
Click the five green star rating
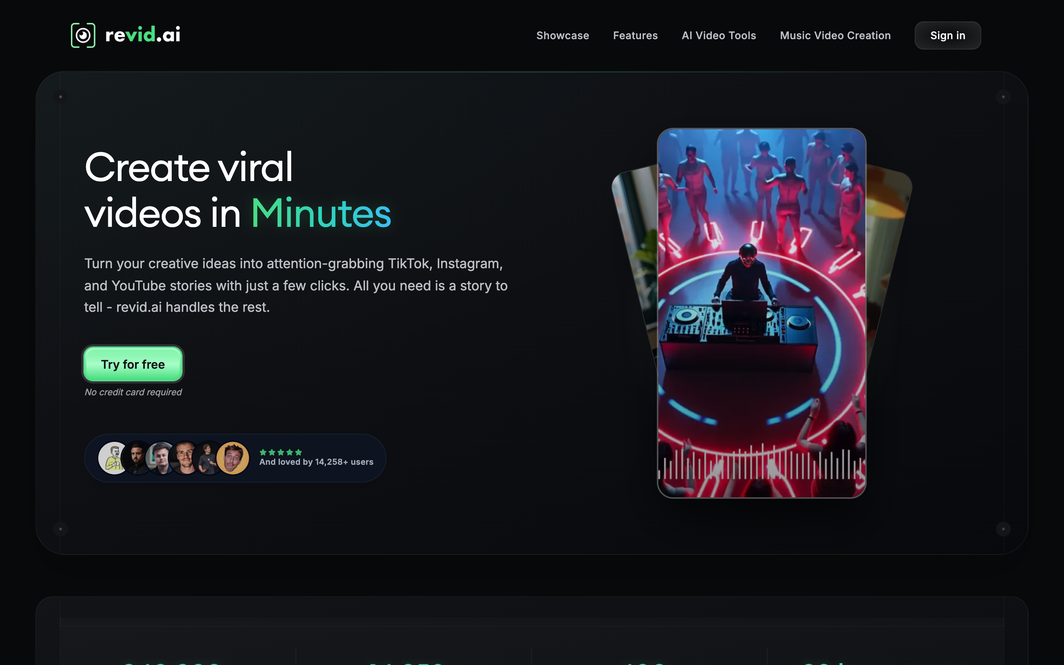(280, 452)
